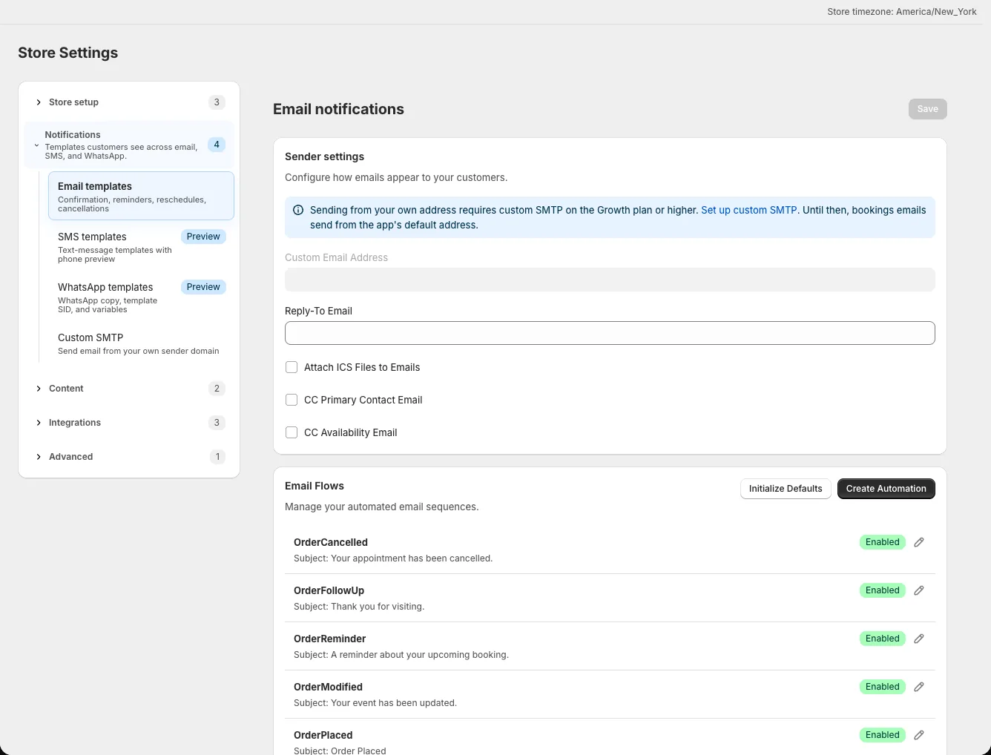The width and height of the screenshot is (991, 755).
Task: Click 'Subject: Thank you for visiting.' text
Action: pos(359,607)
